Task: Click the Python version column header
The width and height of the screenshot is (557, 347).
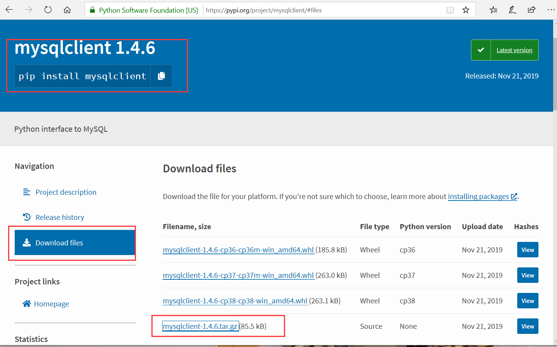Action: pos(425,226)
